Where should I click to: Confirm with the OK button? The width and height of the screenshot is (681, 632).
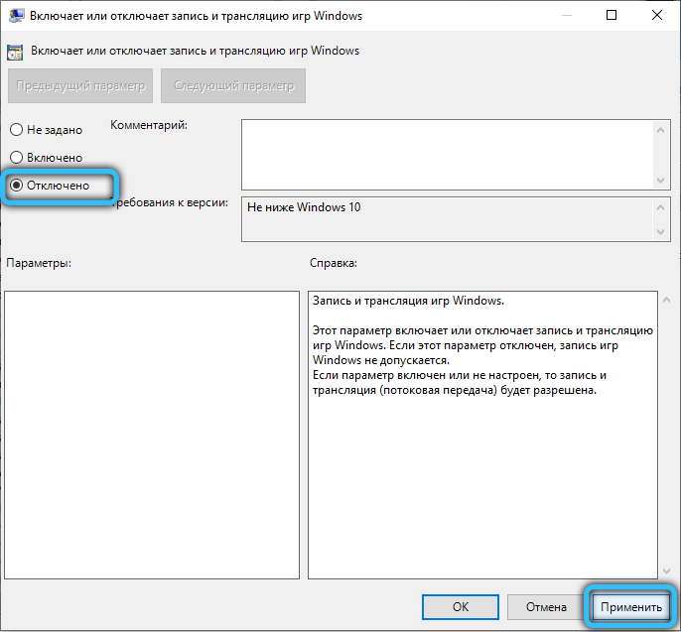click(x=461, y=607)
